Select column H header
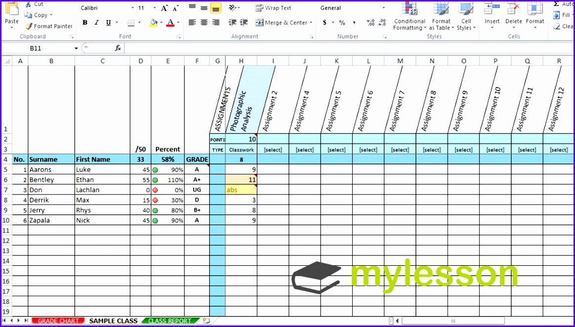 [241, 61]
